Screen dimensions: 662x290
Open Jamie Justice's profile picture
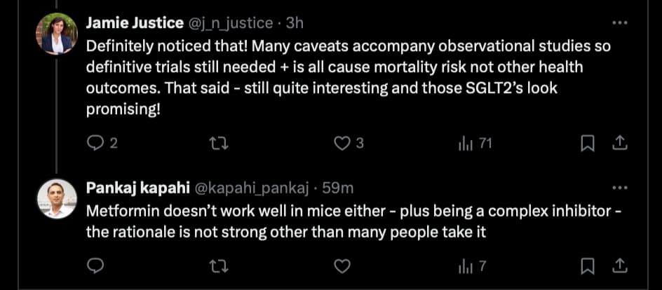(56, 34)
